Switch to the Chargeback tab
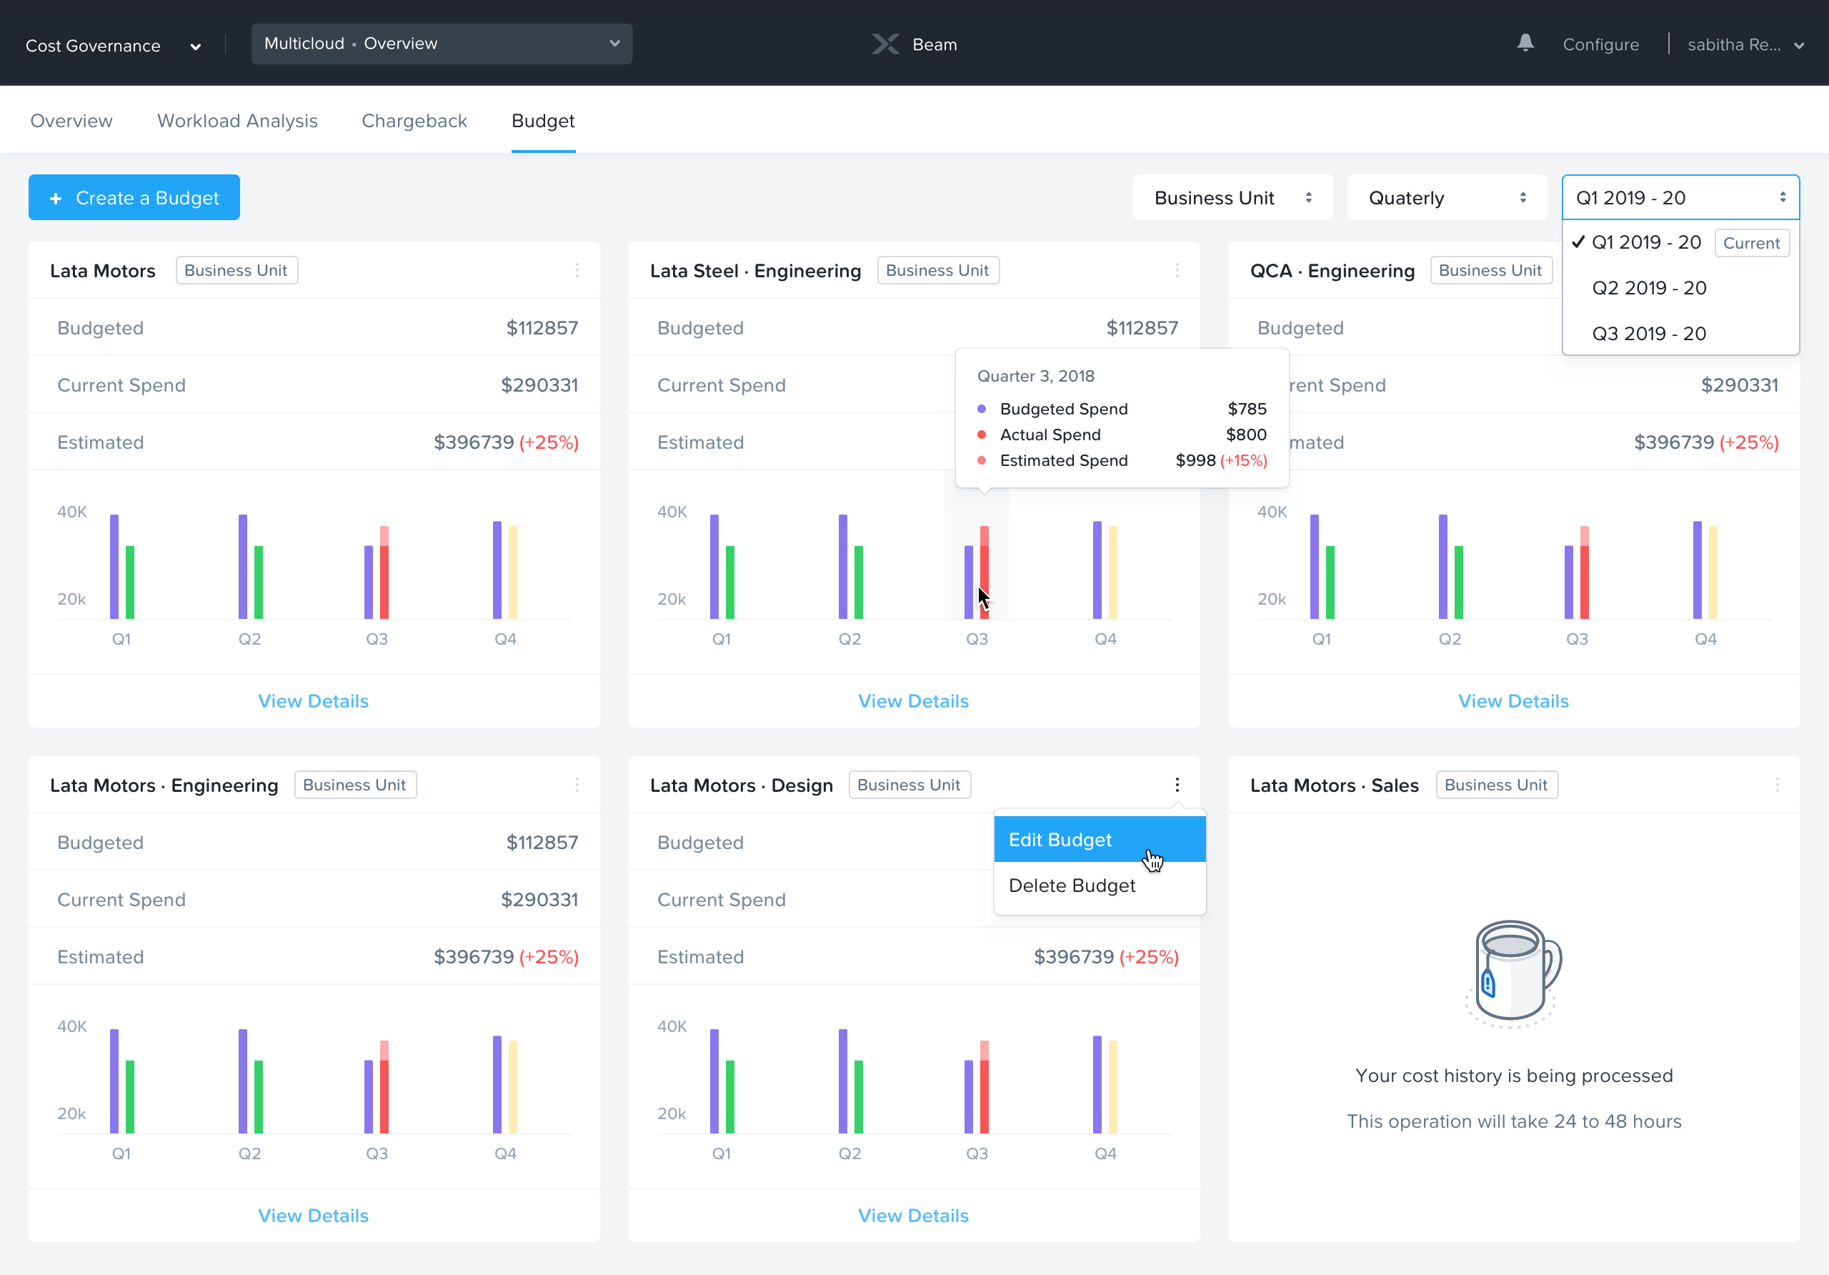The image size is (1829, 1275). (x=414, y=120)
